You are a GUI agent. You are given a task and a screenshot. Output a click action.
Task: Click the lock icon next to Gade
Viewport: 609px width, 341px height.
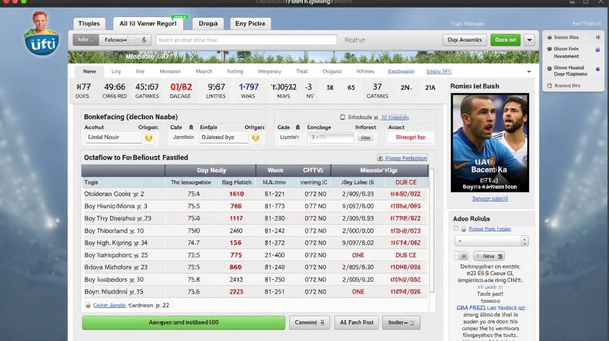pos(297,127)
